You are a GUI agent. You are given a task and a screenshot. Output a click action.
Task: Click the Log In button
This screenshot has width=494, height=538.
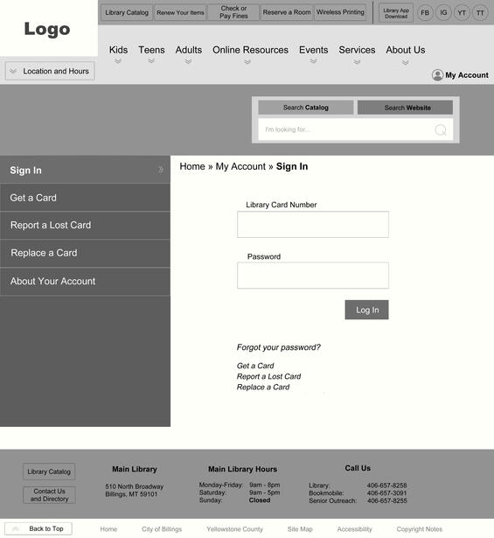pyautogui.click(x=367, y=310)
